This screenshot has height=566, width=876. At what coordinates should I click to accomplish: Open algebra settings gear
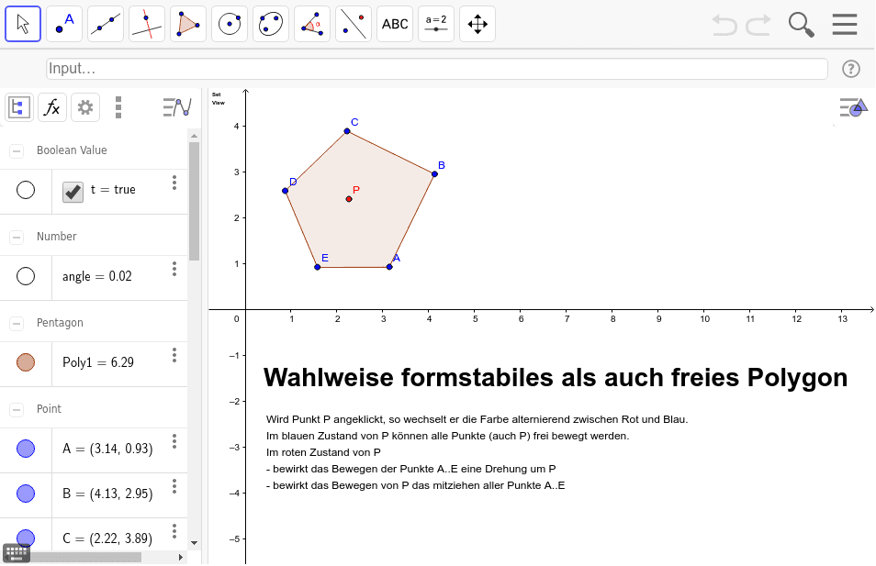coord(85,107)
